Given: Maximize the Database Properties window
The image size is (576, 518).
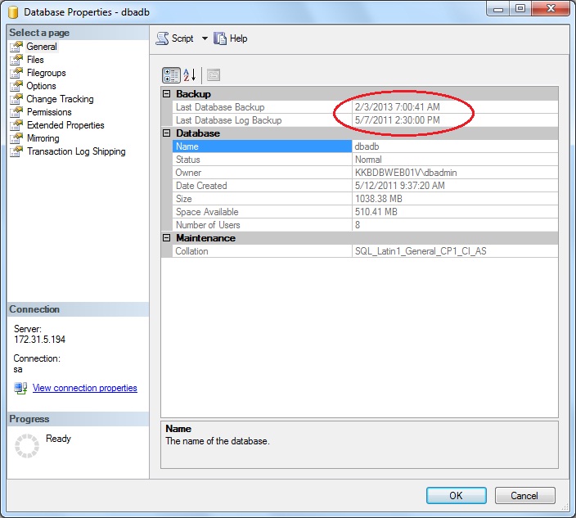Looking at the screenshot, I should pyautogui.click(x=520, y=8).
